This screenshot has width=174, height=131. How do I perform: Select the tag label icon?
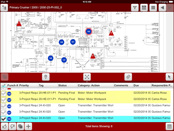click(x=128, y=77)
